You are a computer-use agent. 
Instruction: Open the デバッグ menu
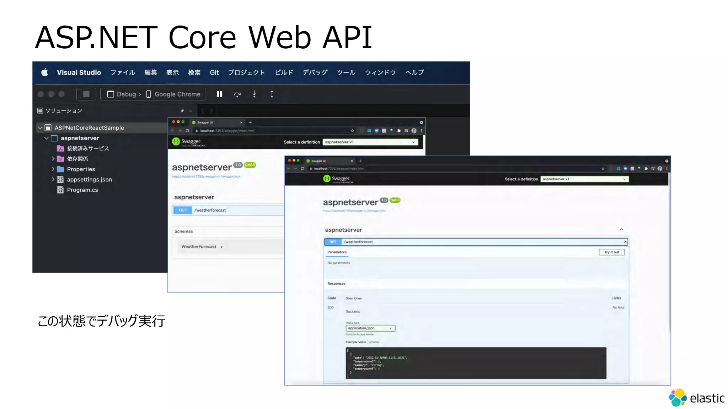tap(315, 72)
